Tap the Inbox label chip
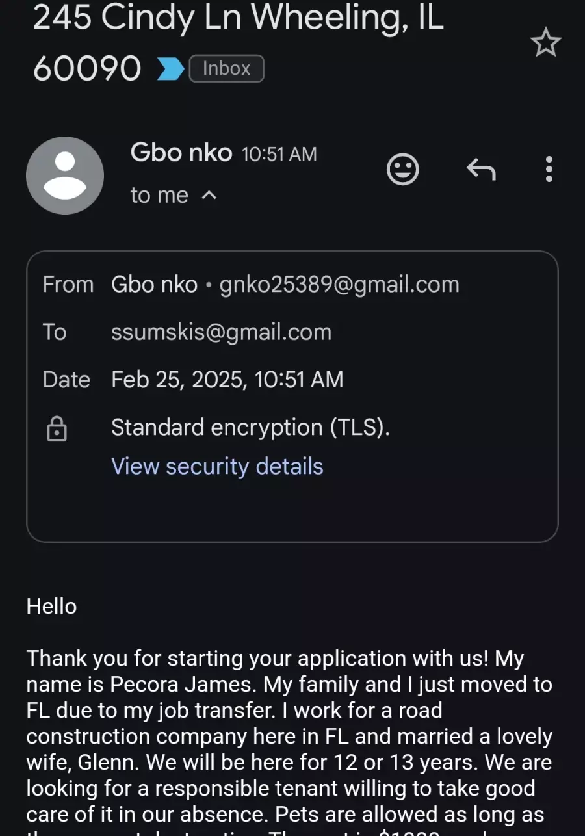Screen dimensions: 585x836 (226, 68)
